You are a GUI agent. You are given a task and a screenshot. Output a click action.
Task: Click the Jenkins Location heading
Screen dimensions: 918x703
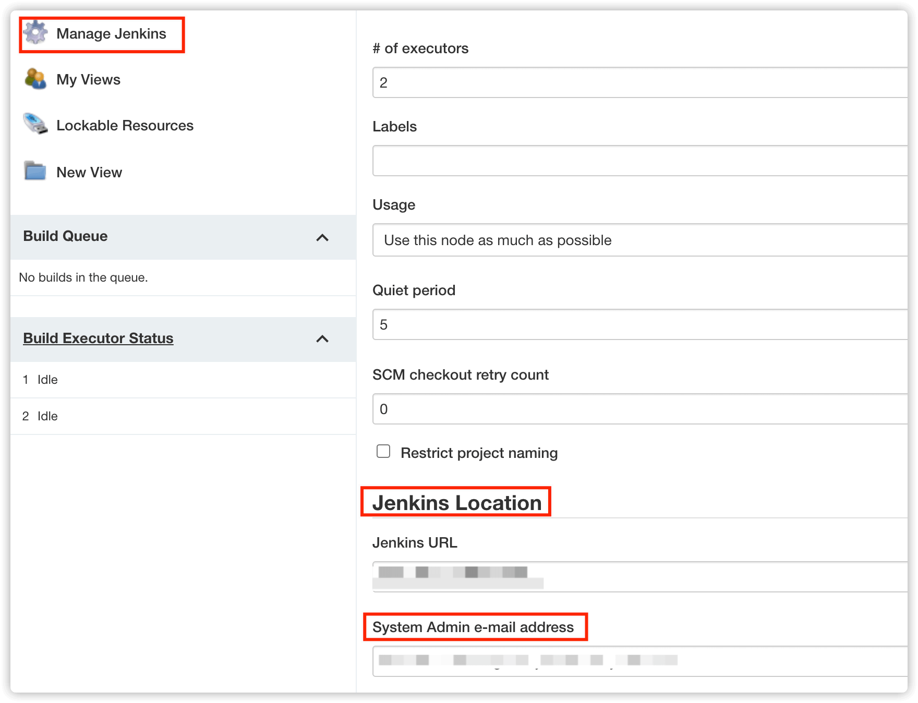coord(457,503)
